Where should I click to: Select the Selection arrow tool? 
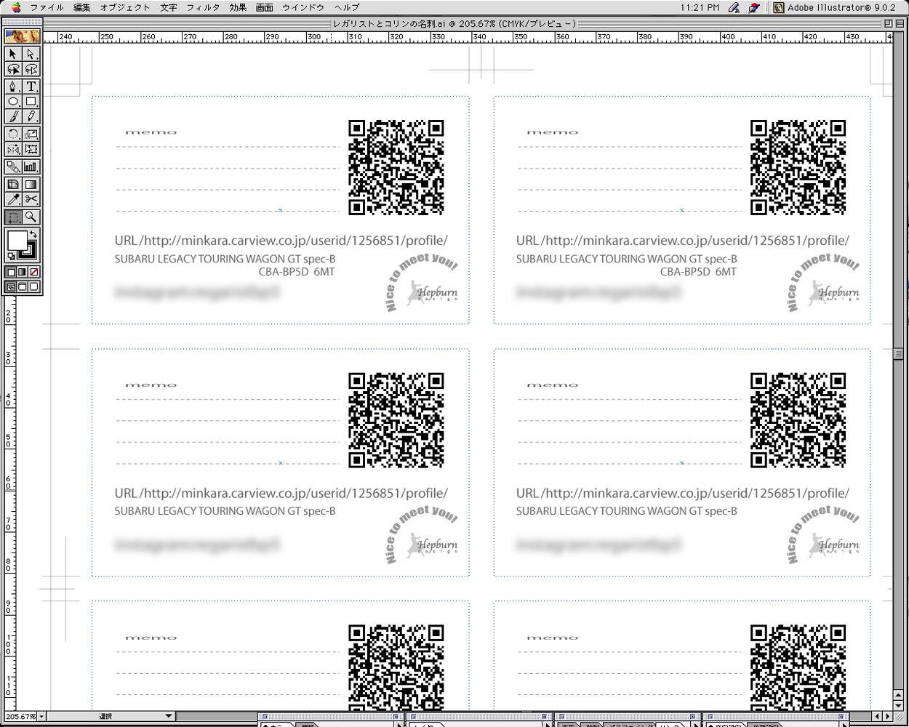tap(13, 54)
